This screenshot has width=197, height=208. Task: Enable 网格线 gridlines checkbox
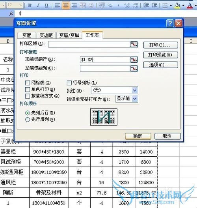28,83
